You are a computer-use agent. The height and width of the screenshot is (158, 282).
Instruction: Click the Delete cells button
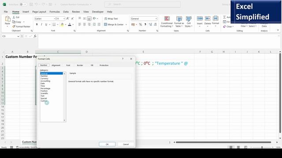click(208, 22)
